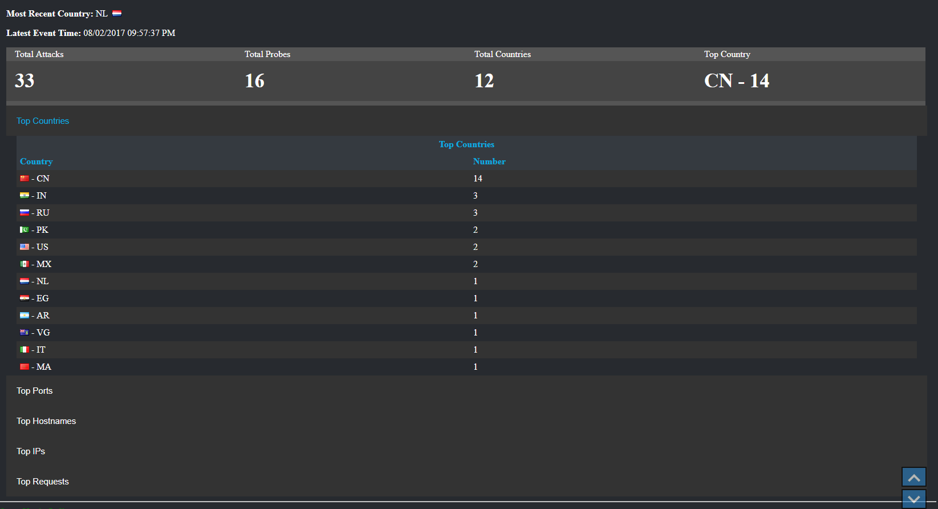Click the Total Attacks value 33
Screen dimensions: 938x509
[x=25, y=81]
